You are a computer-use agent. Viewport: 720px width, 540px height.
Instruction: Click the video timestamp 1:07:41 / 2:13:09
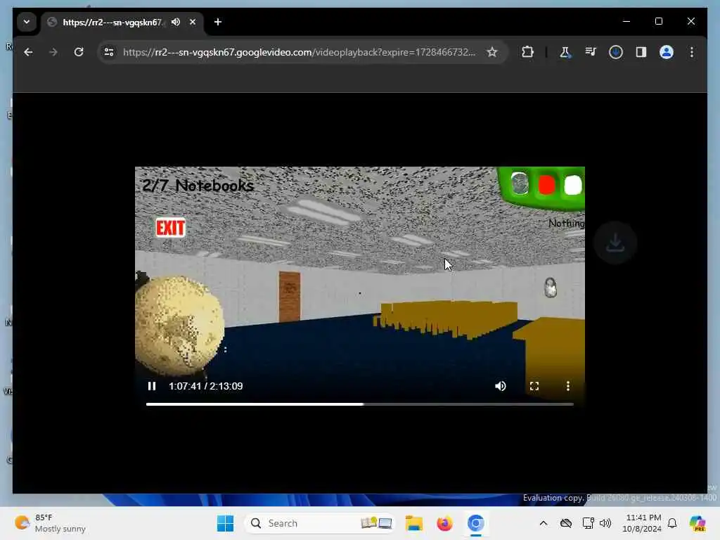(206, 386)
